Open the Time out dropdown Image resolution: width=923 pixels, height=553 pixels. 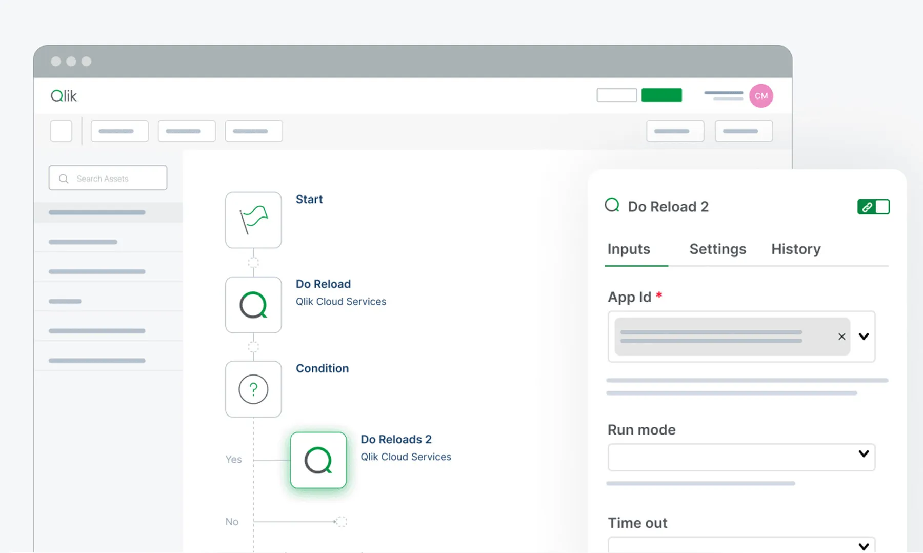coord(741,545)
